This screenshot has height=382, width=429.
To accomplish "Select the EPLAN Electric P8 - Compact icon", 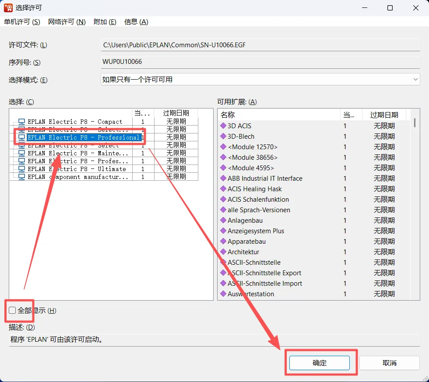I will coord(21,121).
